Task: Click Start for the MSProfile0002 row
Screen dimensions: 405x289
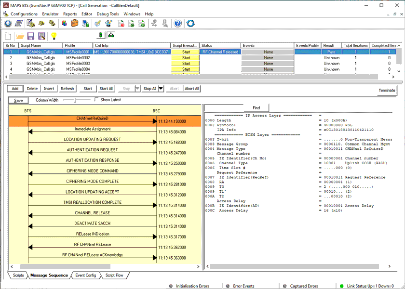Action: point(186,58)
